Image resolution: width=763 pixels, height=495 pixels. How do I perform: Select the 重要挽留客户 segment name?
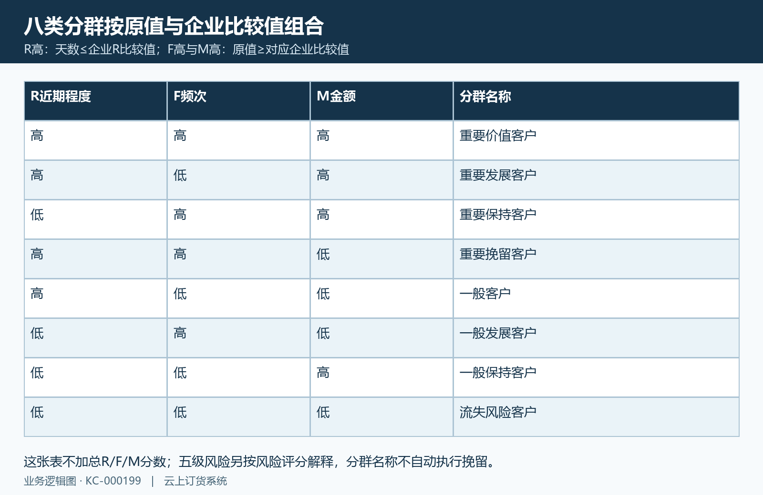coord(498,254)
